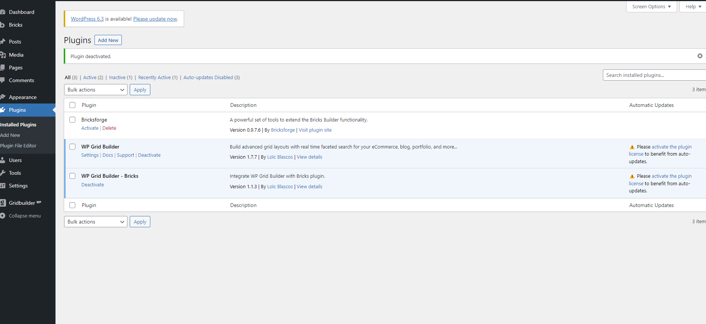Delete the Bricksforge plugin

(109, 128)
